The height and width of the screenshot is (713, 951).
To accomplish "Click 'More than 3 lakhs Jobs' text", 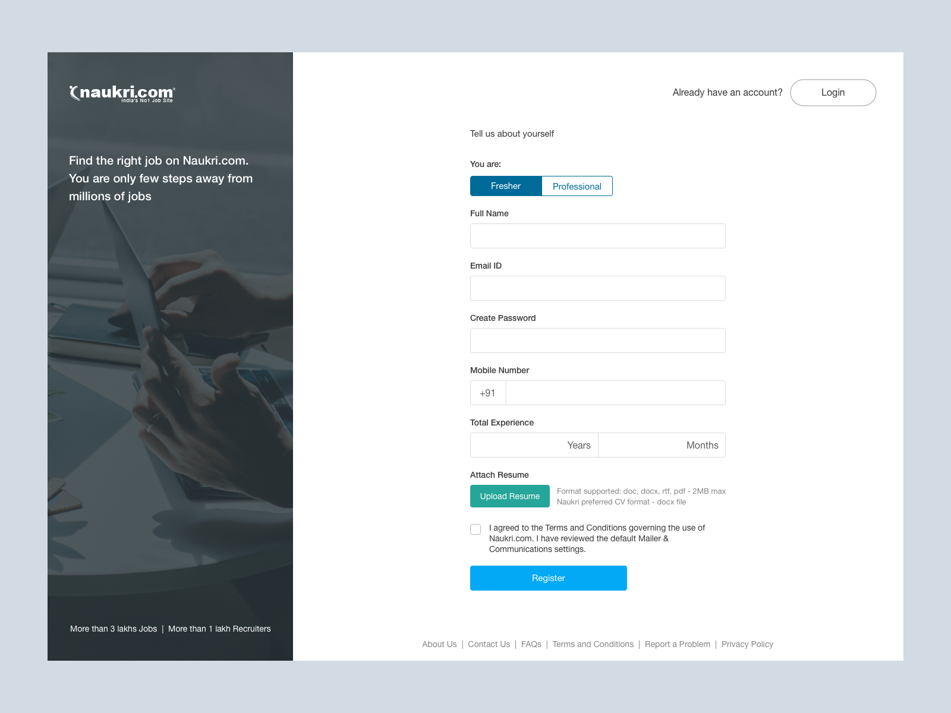I will (x=114, y=629).
